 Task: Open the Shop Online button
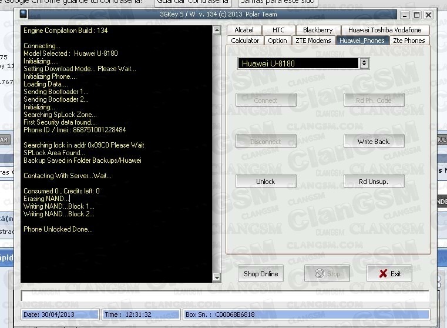[261, 273]
